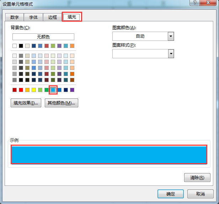
Task: Pick medium blue swatch in top theme row
Action: click(x=40, y=46)
